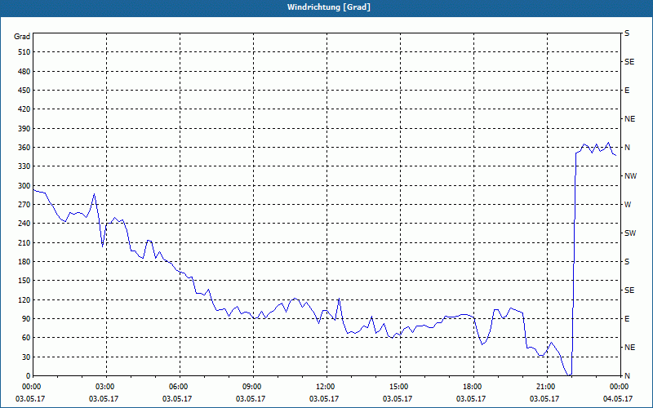Select the 15:00 time label

pos(400,387)
